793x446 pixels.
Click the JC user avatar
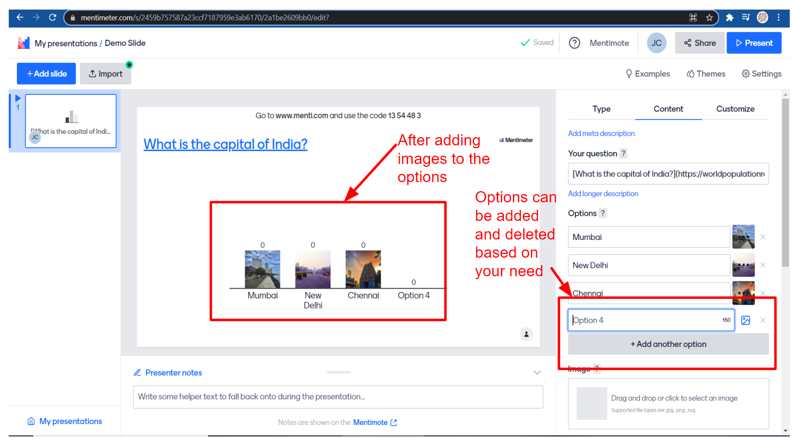[x=656, y=43]
